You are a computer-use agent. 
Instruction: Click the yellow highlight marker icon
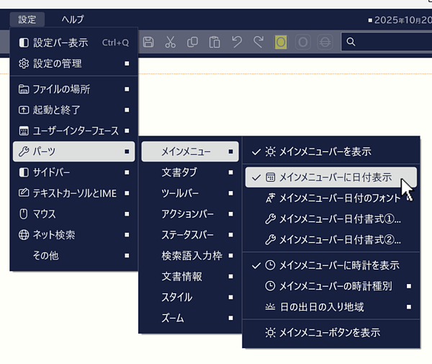(281, 43)
